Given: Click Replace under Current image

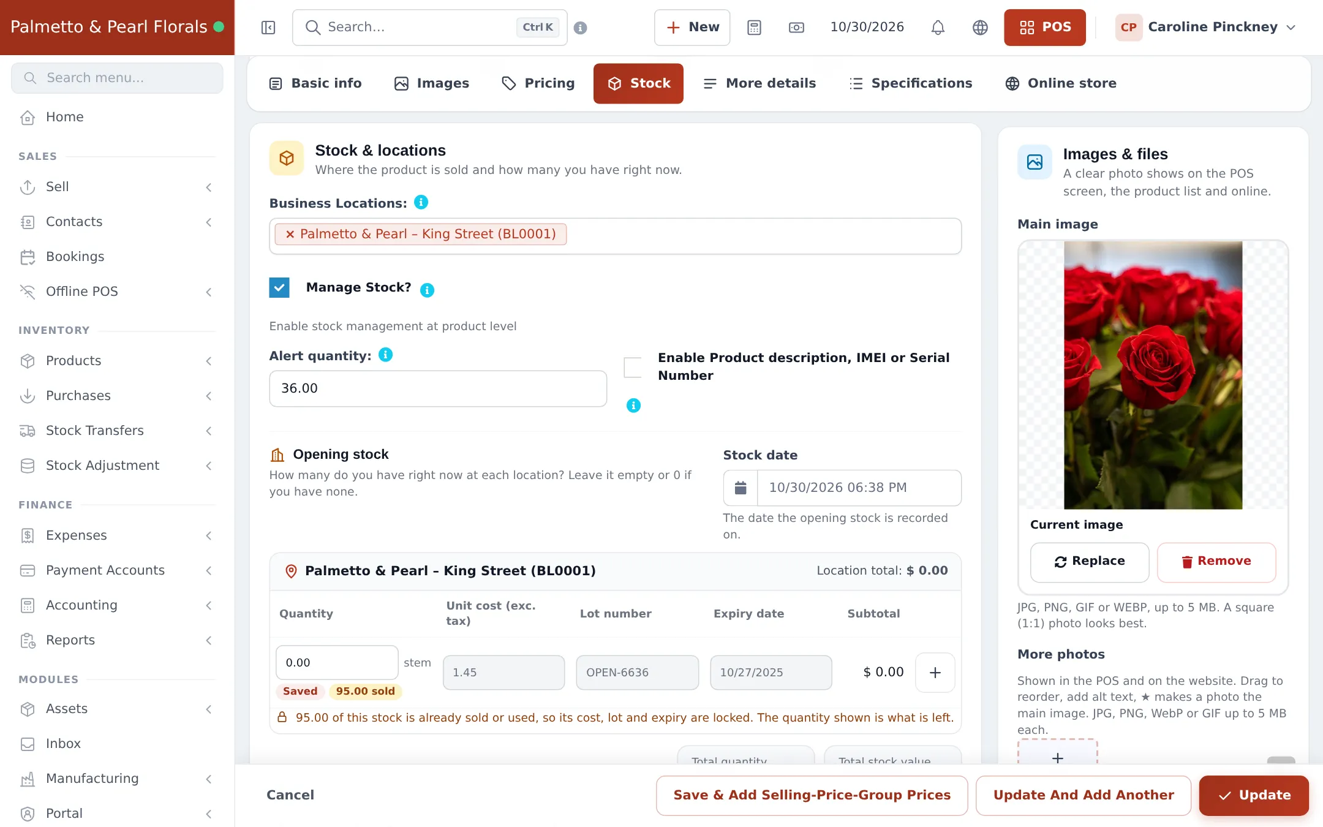Looking at the screenshot, I should coord(1090,562).
